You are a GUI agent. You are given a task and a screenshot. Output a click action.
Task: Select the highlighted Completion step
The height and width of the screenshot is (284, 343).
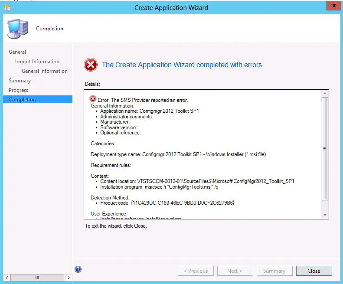coord(38,100)
